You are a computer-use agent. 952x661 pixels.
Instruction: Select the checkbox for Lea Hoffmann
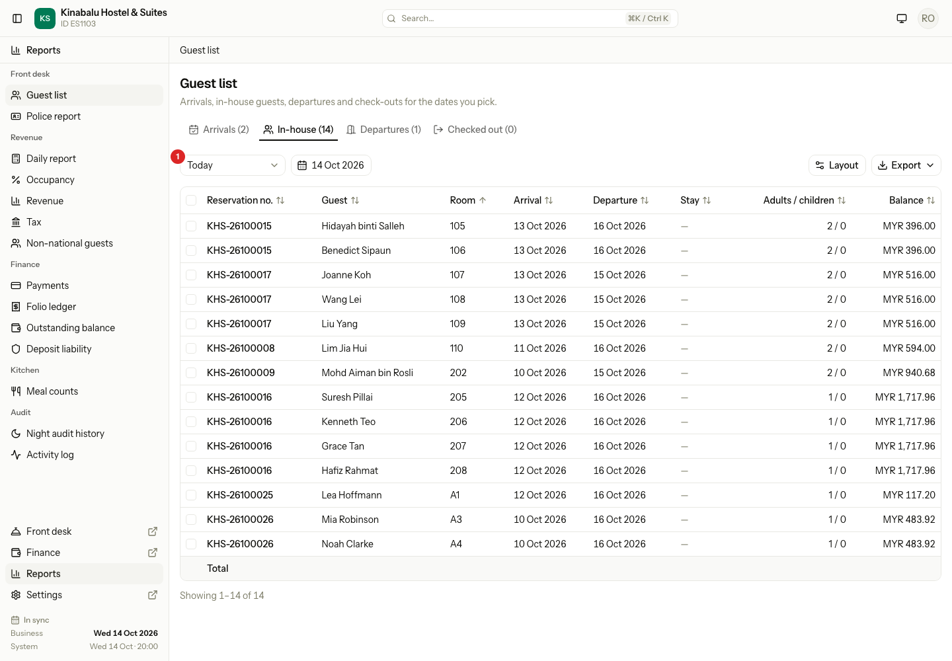pos(191,495)
